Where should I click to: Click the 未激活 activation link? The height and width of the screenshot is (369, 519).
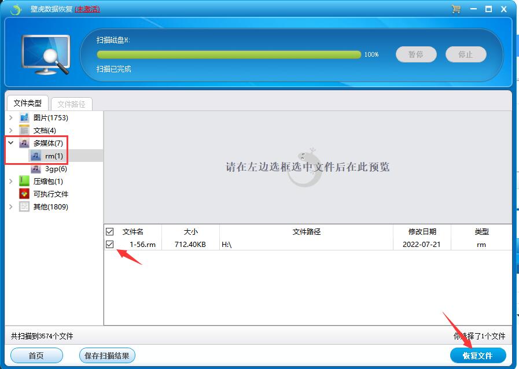click(x=87, y=9)
